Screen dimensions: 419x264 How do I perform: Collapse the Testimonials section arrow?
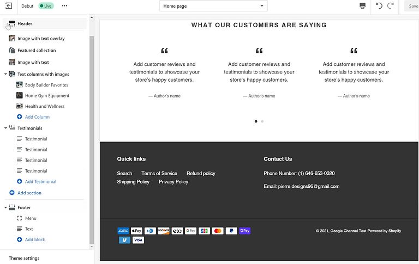pos(5,128)
